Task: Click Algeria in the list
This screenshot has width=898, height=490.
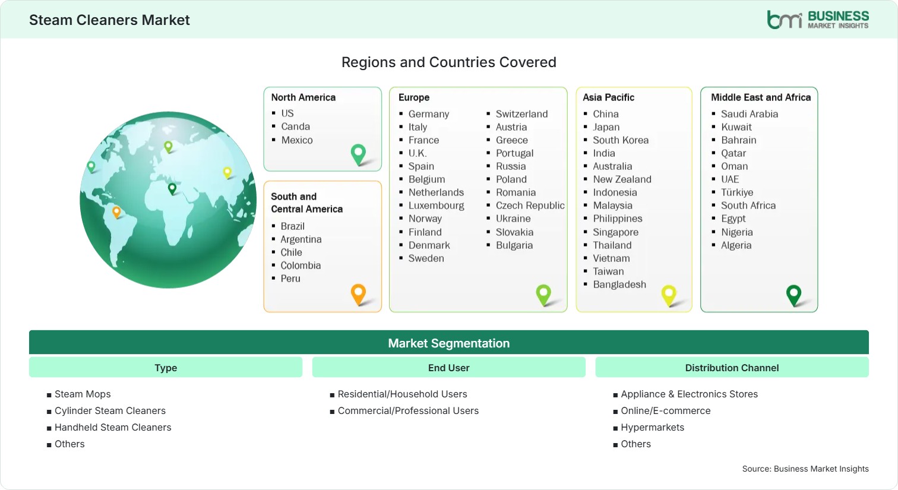Action: [x=736, y=245]
